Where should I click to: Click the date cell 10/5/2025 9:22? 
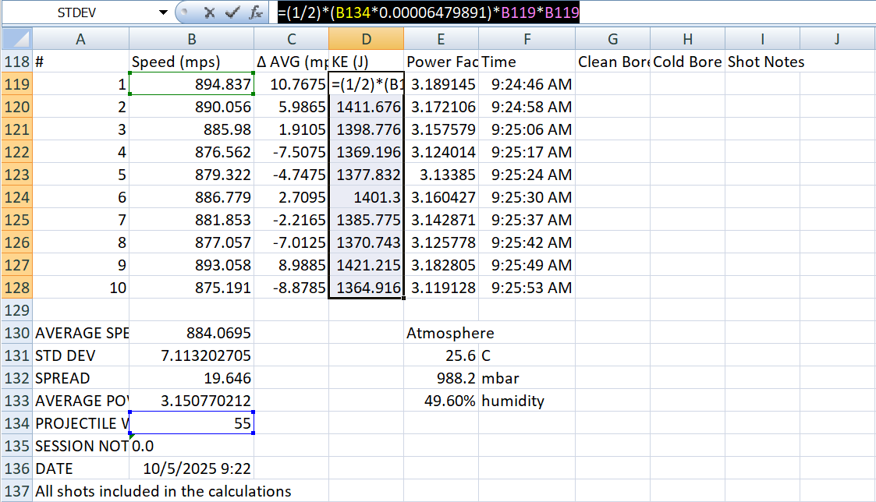(x=191, y=468)
